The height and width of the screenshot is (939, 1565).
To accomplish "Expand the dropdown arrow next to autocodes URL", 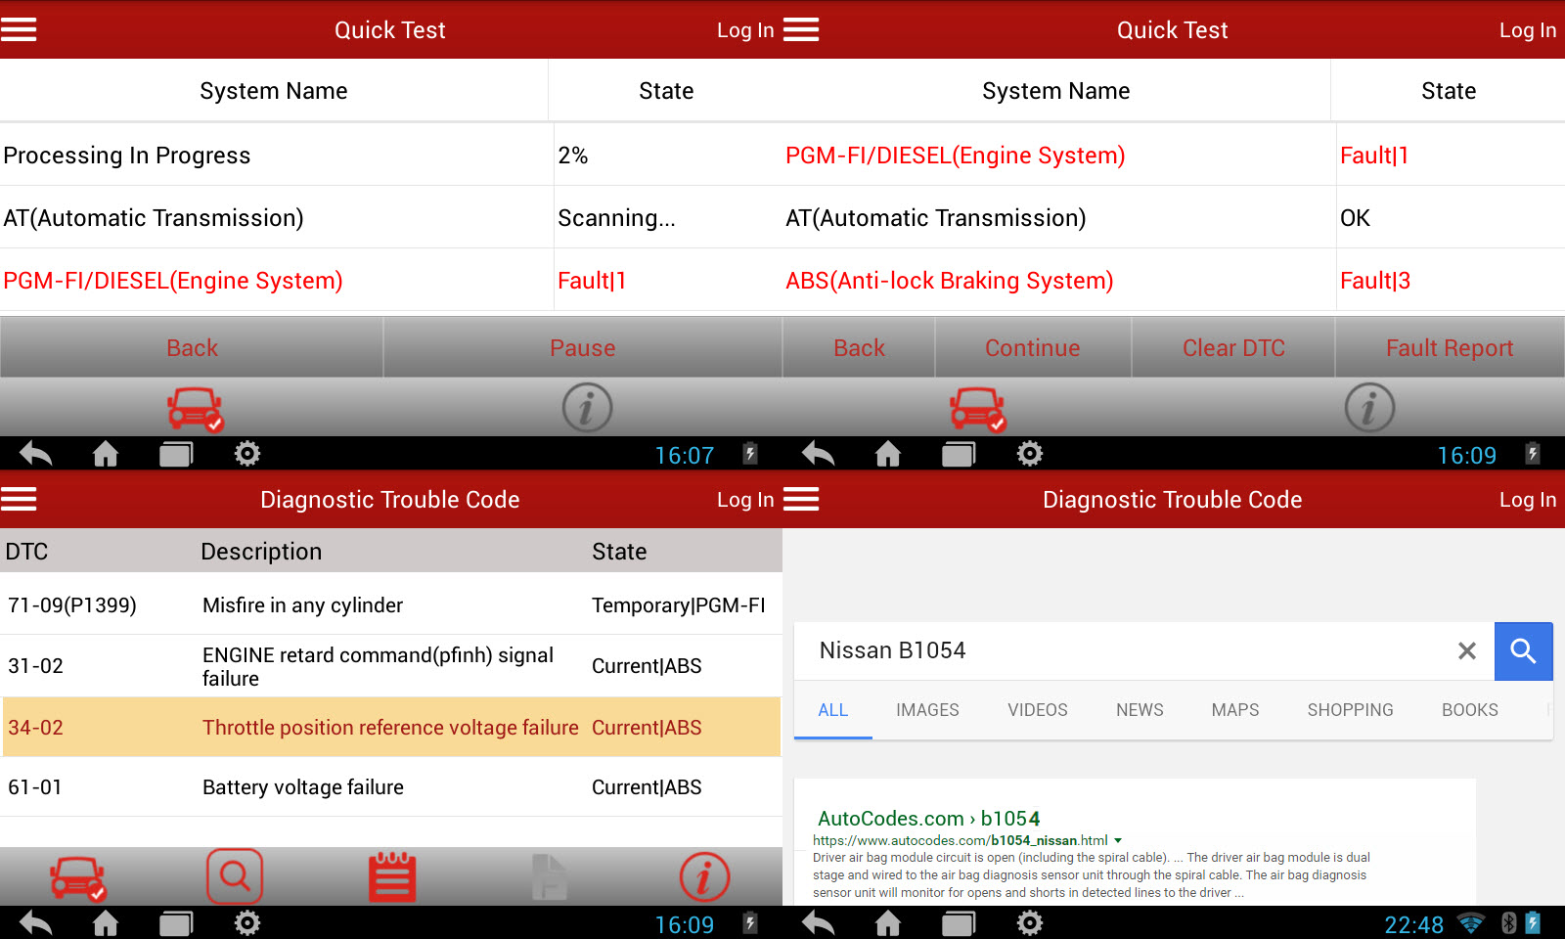I will [1118, 840].
